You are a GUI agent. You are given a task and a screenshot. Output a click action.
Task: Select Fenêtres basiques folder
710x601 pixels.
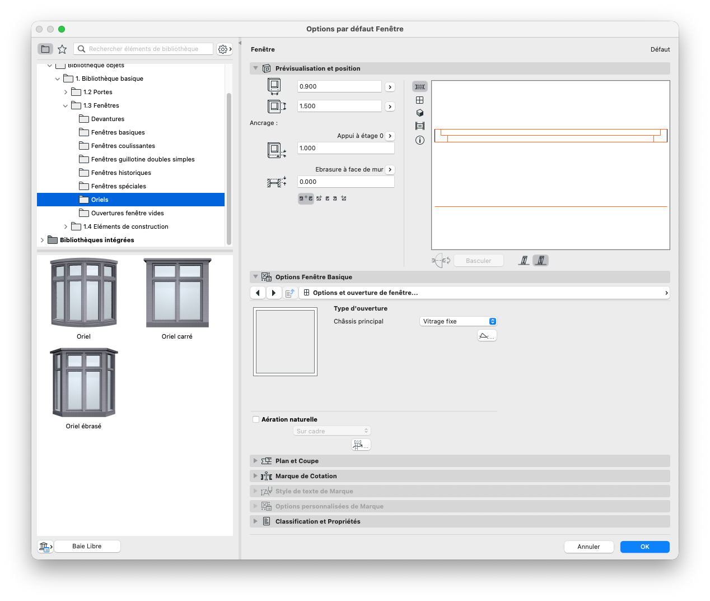(x=118, y=132)
